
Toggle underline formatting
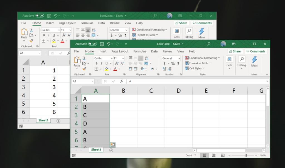click(106, 63)
